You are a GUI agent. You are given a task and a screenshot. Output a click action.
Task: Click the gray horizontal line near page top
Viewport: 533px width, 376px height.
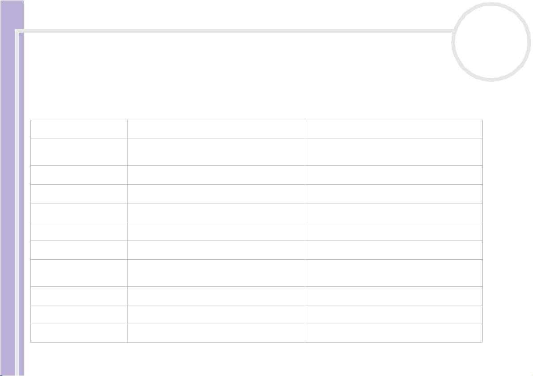coord(235,31)
